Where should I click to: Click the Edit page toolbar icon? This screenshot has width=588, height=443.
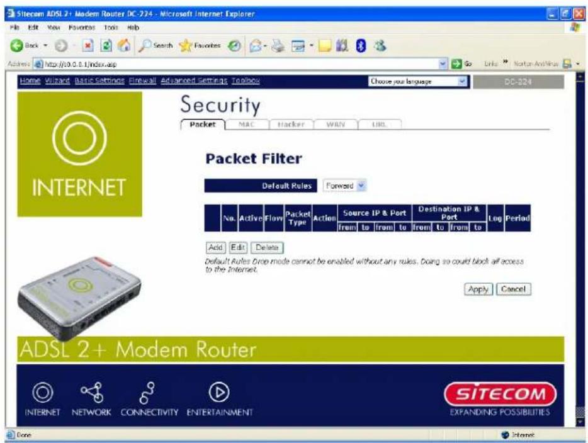tap(298, 46)
